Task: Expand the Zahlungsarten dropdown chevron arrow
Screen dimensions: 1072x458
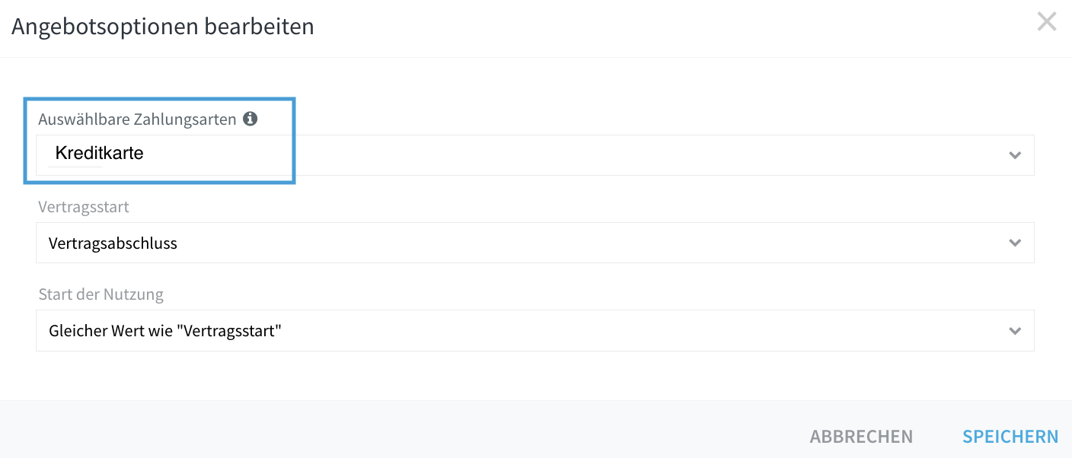Action: click(x=1015, y=155)
